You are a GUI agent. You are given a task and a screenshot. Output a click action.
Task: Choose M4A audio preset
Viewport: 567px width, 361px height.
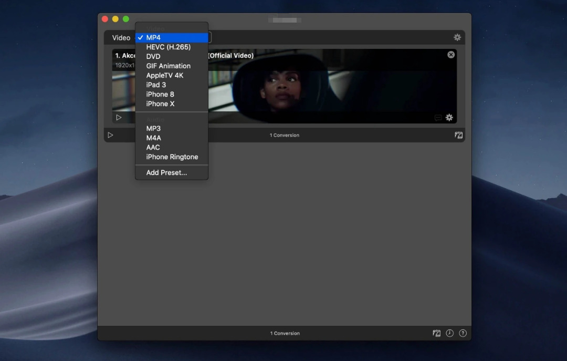click(171, 138)
